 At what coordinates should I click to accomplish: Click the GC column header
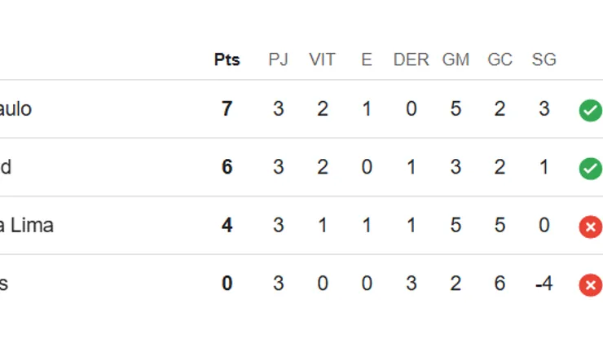coord(500,60)
